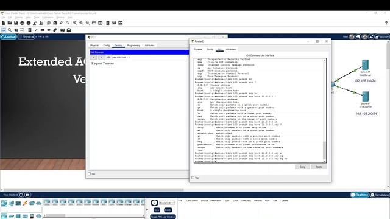Choose the Select tool in second toolbar

coord(4,30)
